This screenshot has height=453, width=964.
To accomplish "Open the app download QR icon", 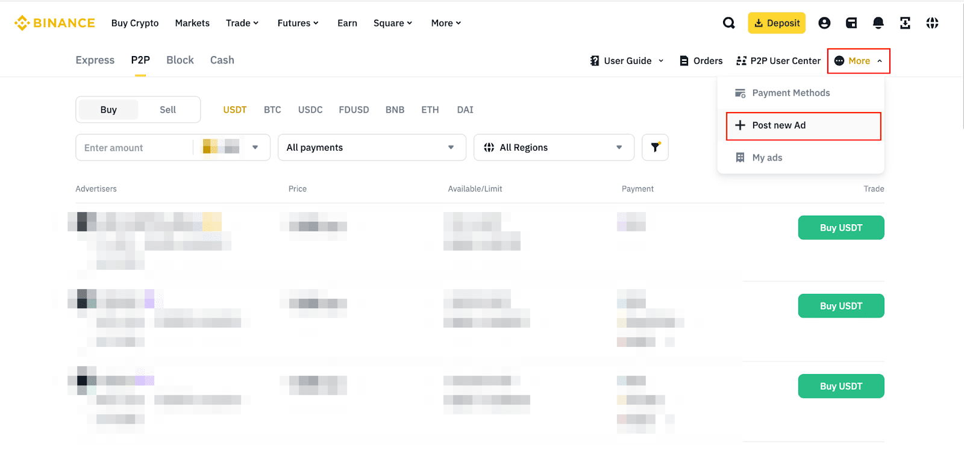I will pos(905,23).
